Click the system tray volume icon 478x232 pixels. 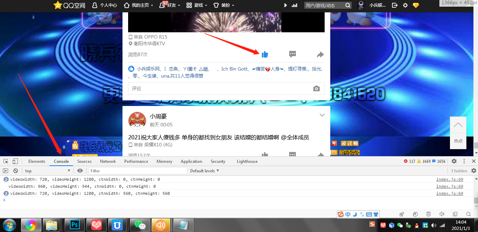[x=433, y=225]
